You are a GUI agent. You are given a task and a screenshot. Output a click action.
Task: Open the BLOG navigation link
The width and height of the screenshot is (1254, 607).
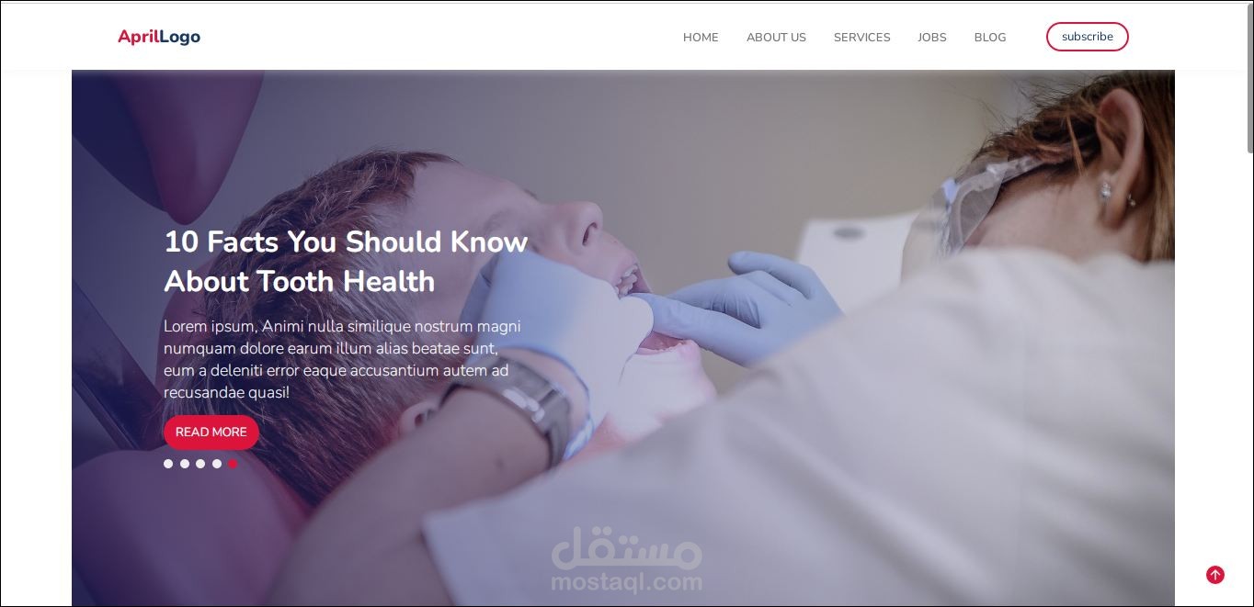coord(990,38)
